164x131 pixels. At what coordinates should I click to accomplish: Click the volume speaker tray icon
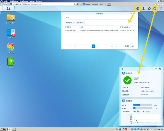point(142,129)
